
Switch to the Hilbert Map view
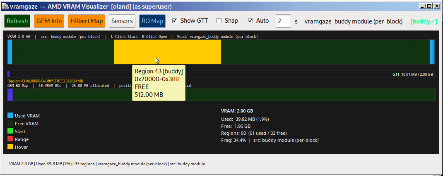click(x=86, y=21)
